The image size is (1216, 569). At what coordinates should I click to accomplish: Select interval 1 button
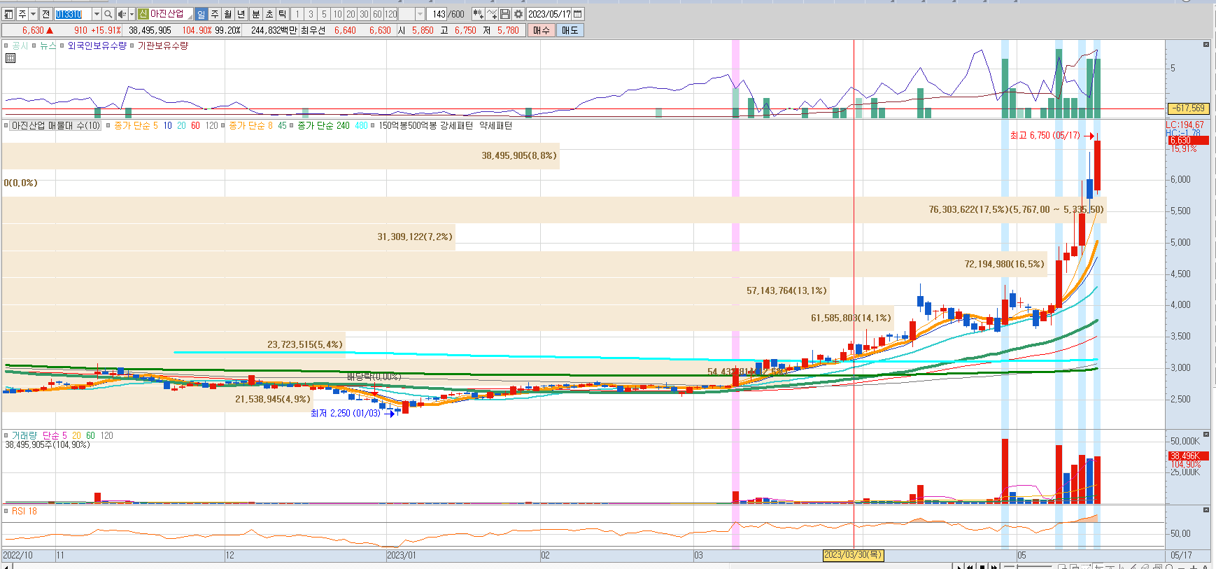tap(297, 14)
